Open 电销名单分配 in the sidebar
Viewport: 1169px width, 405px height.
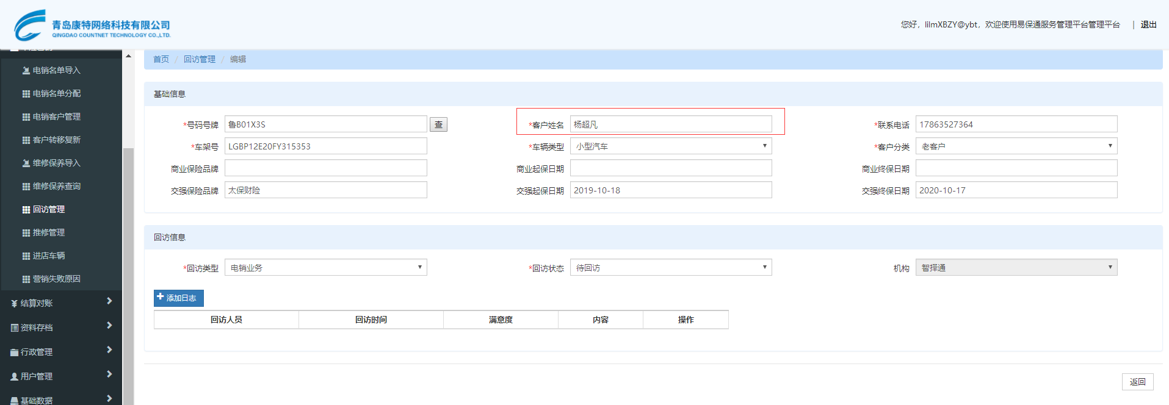(56, 93)
